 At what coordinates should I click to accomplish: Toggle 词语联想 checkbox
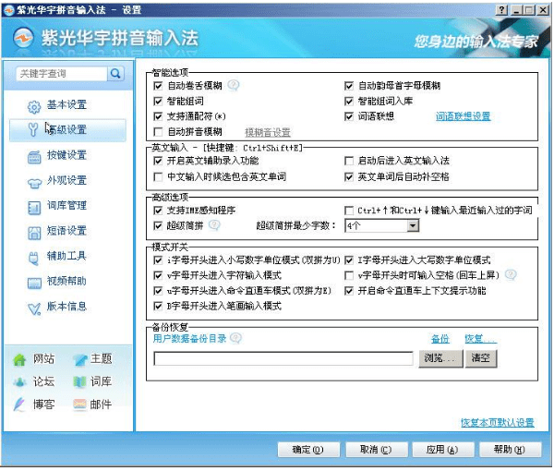point(349,116)
